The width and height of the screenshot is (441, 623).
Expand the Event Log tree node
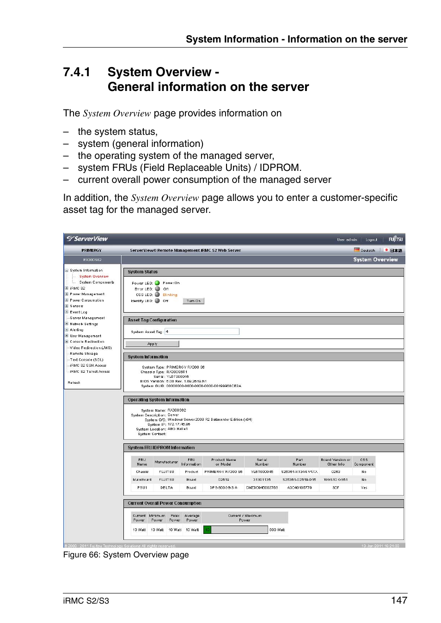pos(67,312)
